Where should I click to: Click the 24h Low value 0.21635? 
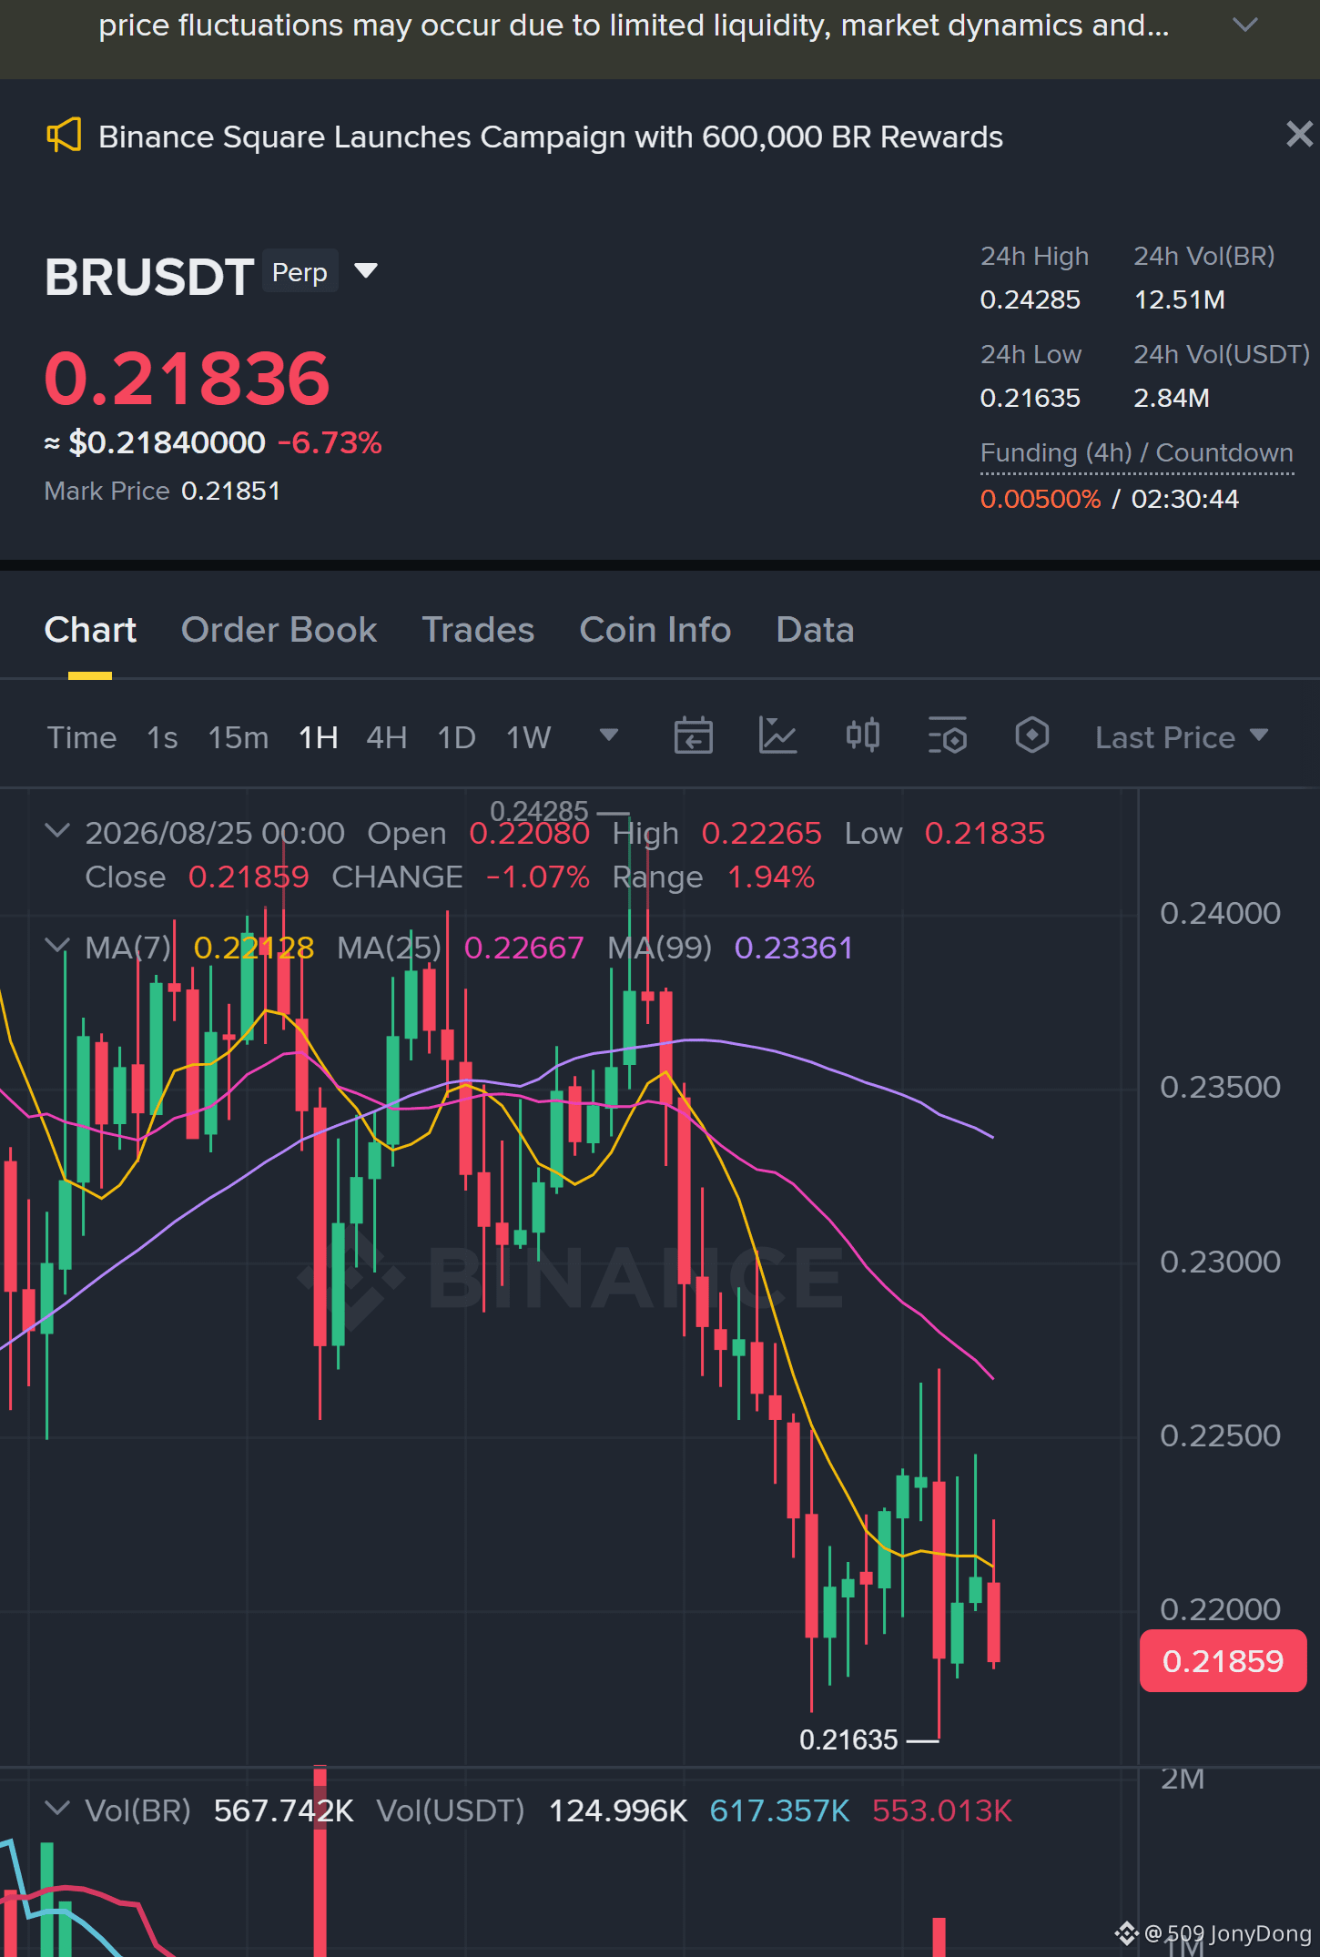click(x=1030, y=398)
